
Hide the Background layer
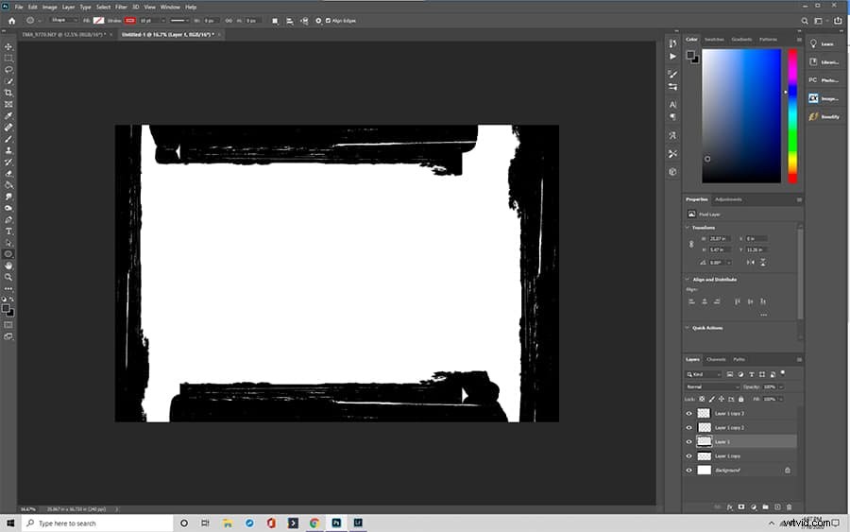point(689,471)
